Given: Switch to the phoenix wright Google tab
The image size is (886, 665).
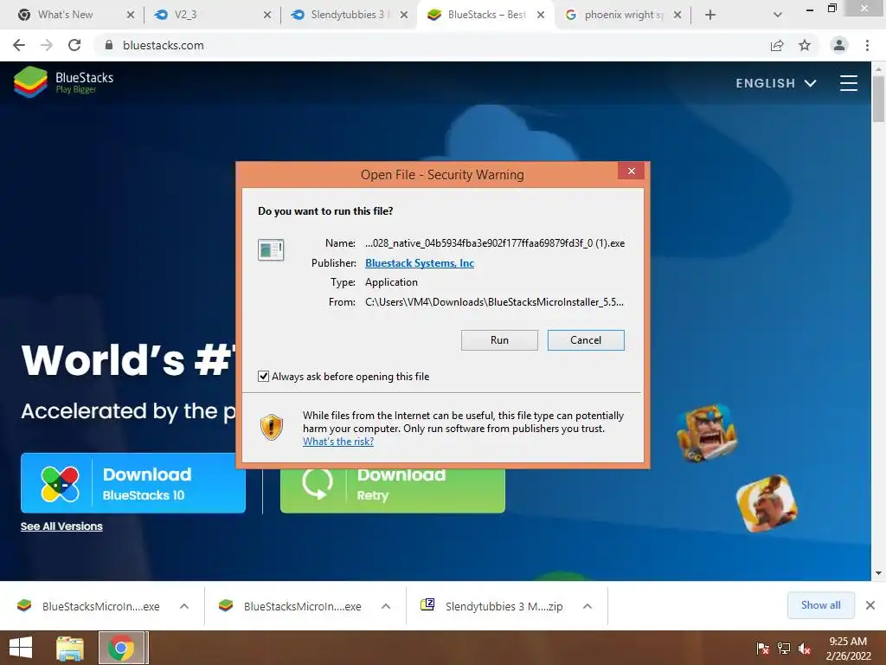Looking at the screenshot, I should click(x=623, y=15).
